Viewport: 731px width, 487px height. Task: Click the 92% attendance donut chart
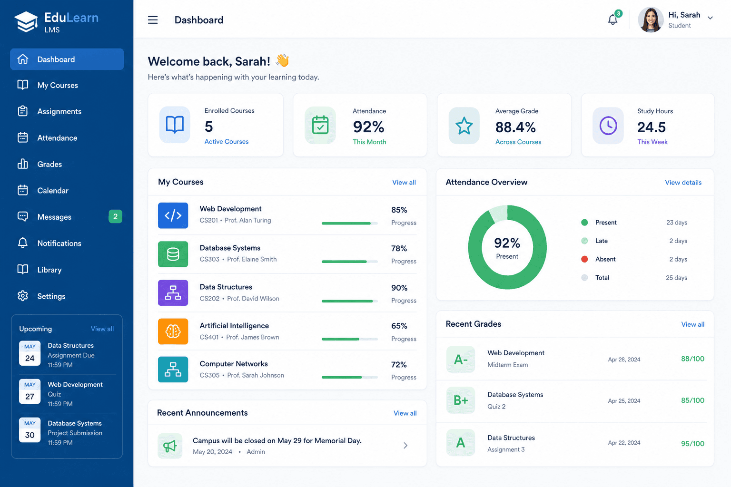coord(507,247)
